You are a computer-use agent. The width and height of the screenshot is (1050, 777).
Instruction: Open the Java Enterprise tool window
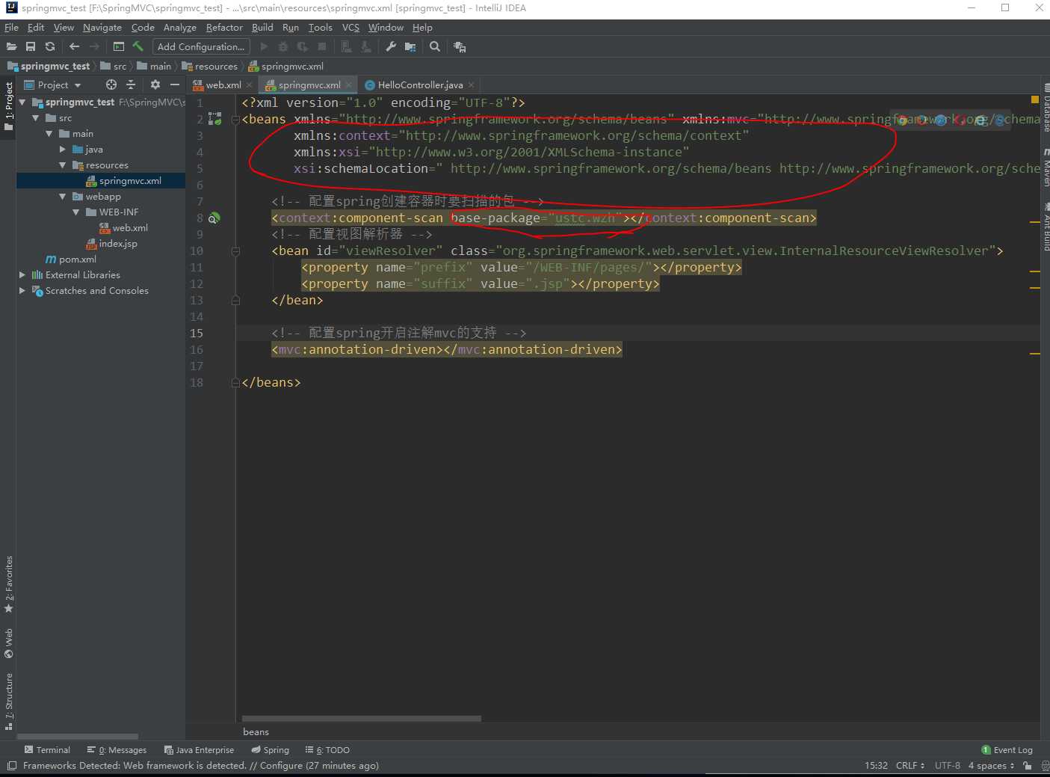(199, 749)
